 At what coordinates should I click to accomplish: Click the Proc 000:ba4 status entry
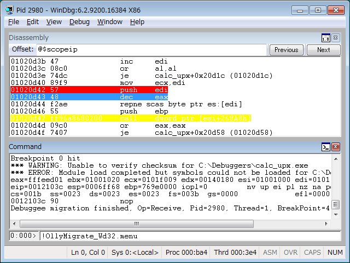tap(186, 253)
